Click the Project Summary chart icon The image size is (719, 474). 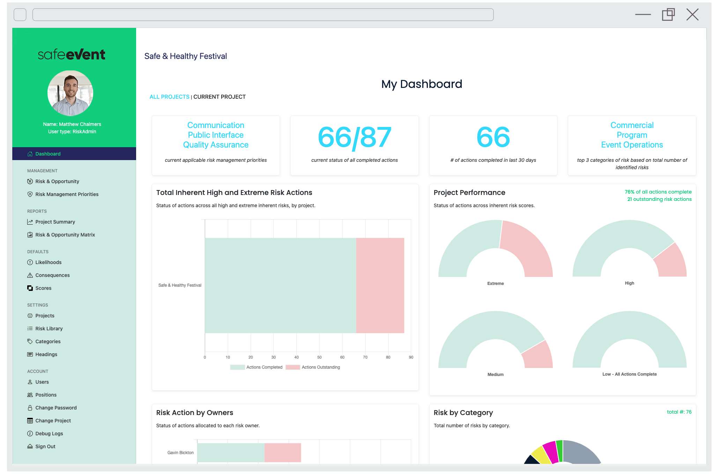[30, 222]
